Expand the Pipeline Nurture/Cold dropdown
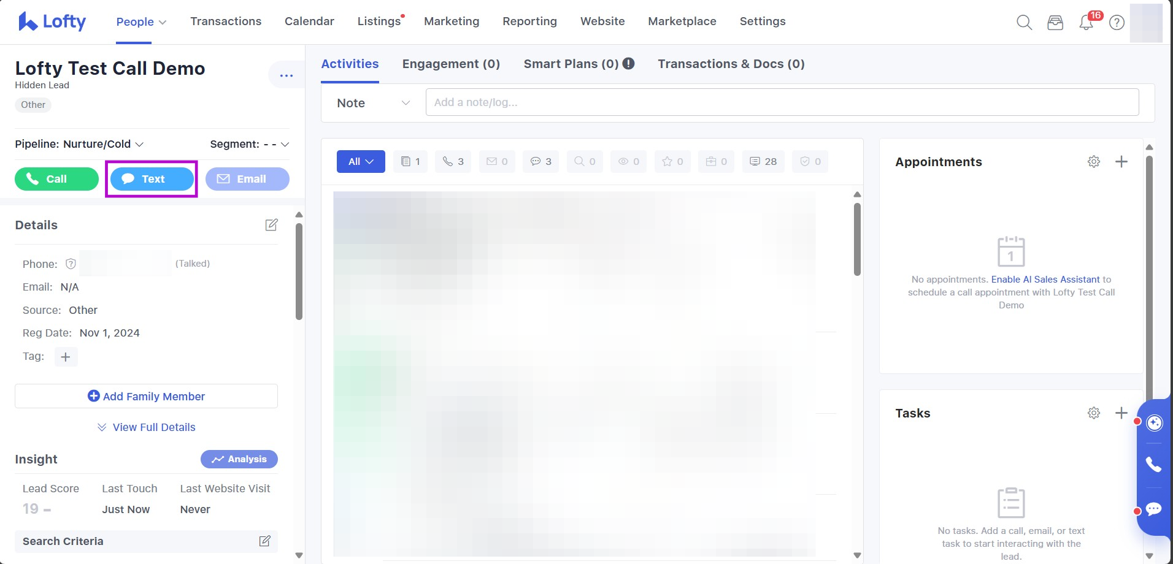 pos(79,144)
